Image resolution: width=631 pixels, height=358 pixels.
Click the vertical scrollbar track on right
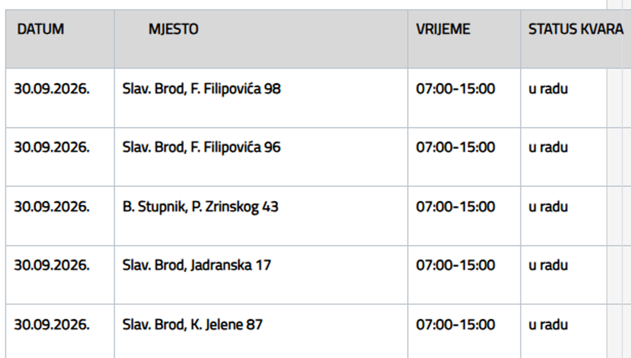click(x=614, y=179)
